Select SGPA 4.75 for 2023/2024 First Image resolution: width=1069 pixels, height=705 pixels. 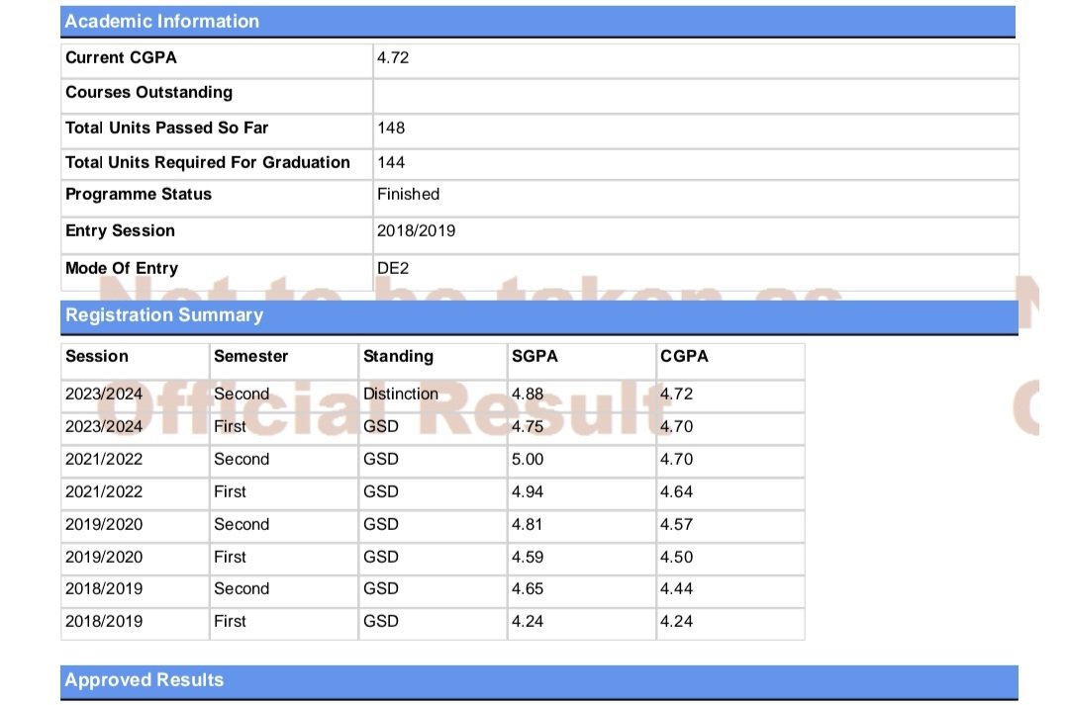coord(528,426)
